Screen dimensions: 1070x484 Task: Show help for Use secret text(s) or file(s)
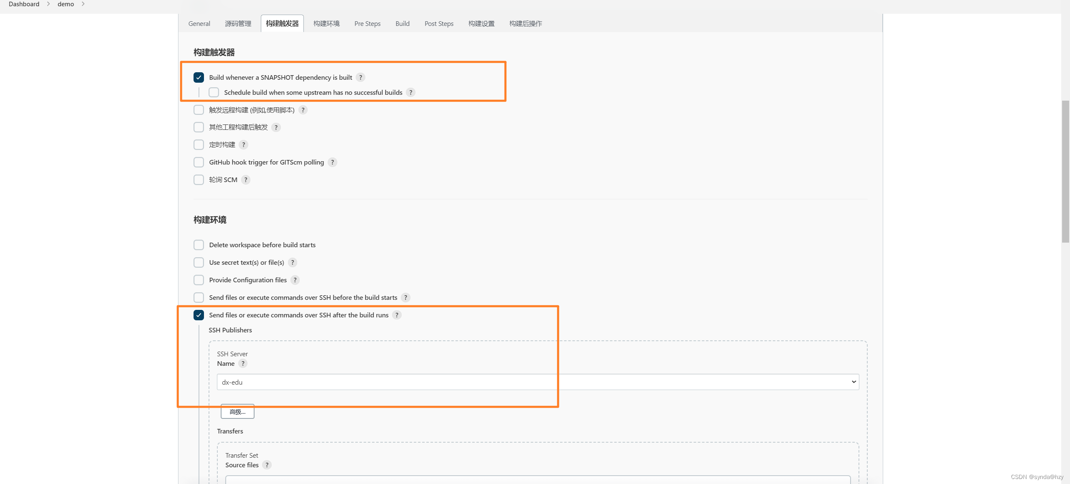[x=293, y=262]
